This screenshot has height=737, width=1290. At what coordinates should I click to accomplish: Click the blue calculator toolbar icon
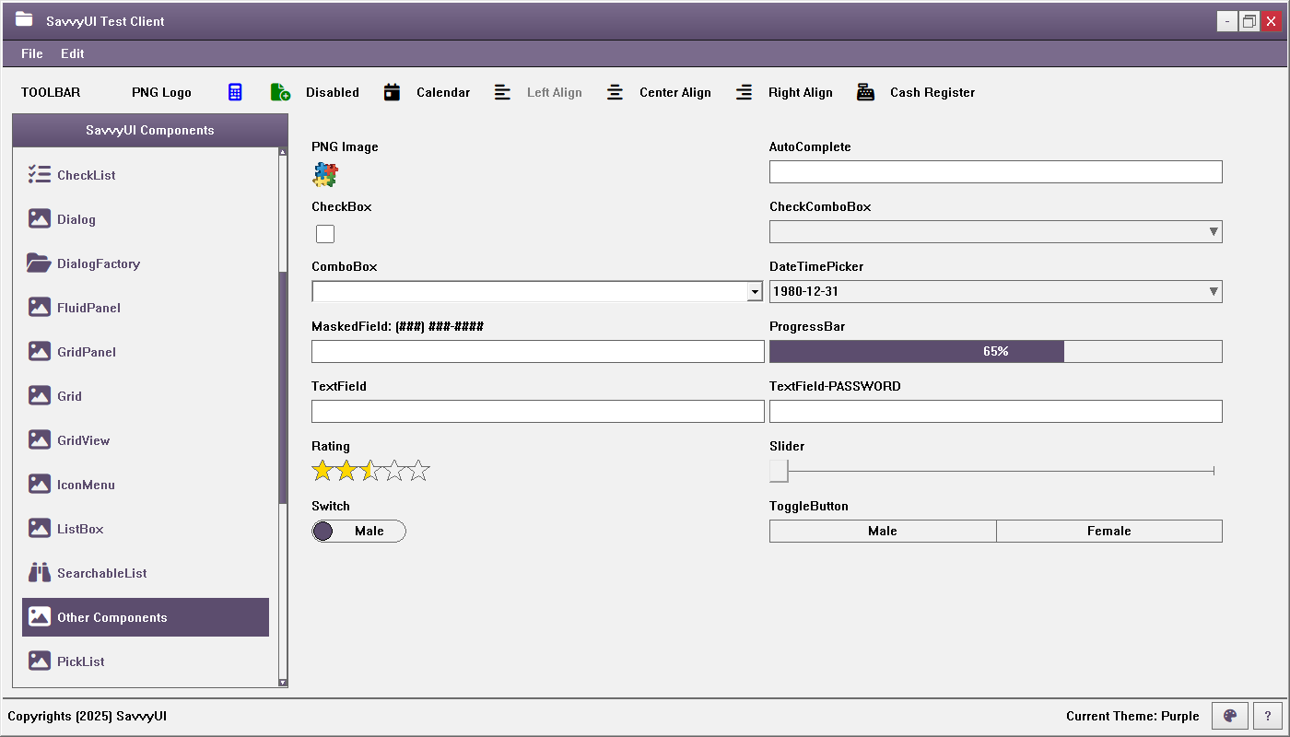(235, 92)
